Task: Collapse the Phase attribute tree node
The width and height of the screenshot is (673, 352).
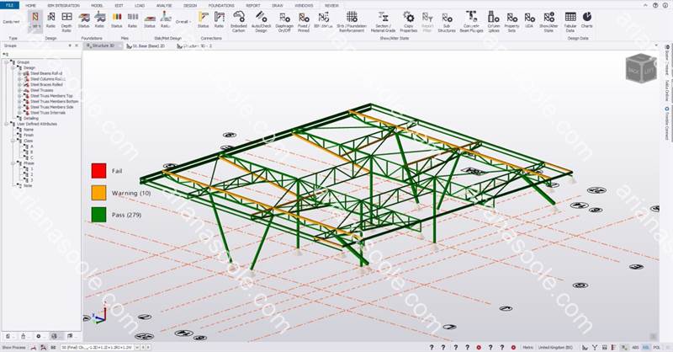Action: [13, 163]
